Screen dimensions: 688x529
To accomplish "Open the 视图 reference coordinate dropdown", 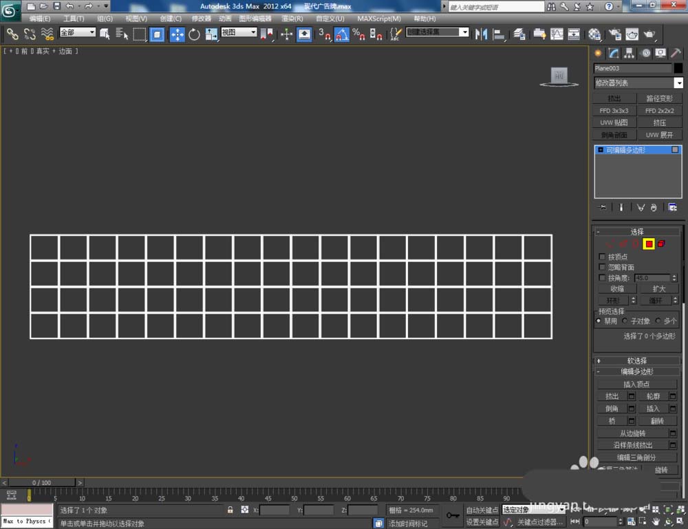I will click(239, 32).
